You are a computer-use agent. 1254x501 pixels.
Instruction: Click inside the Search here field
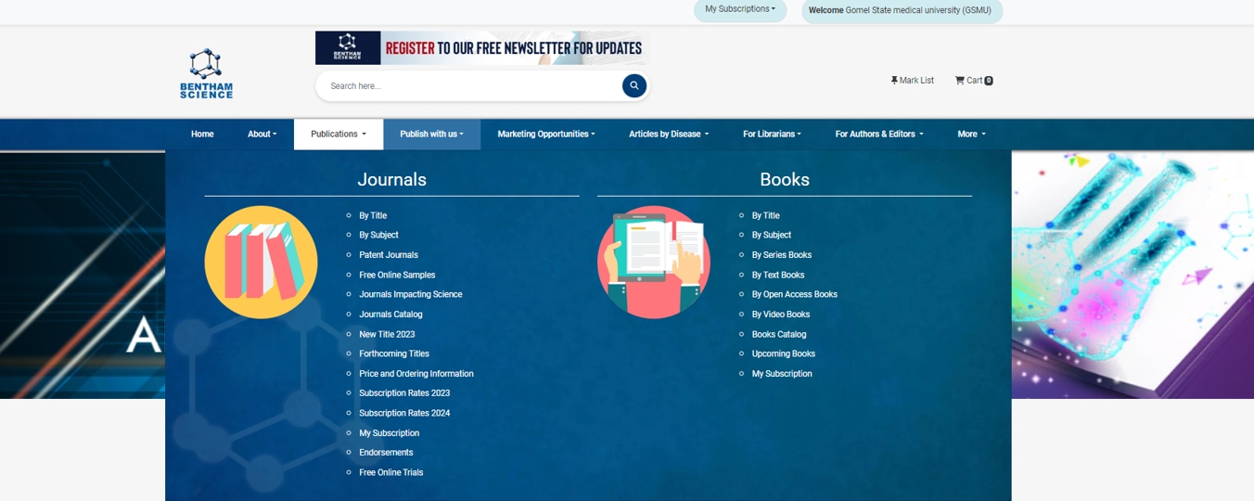[468, 86]
